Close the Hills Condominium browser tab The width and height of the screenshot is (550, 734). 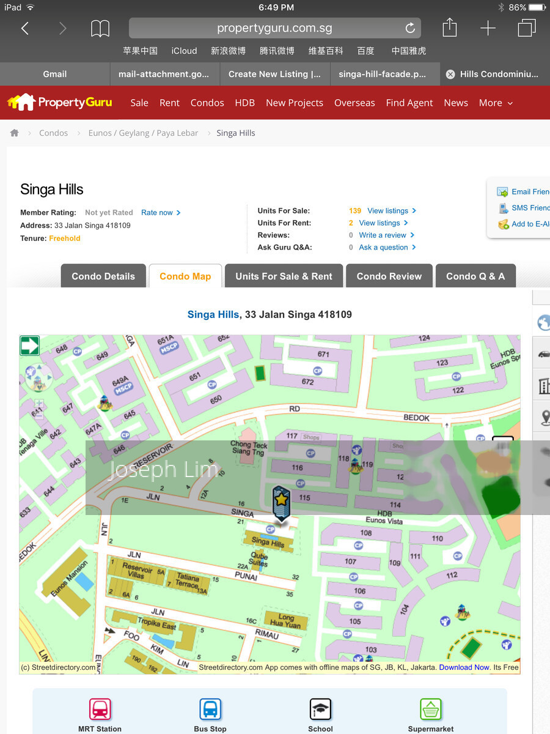[450, 74]
